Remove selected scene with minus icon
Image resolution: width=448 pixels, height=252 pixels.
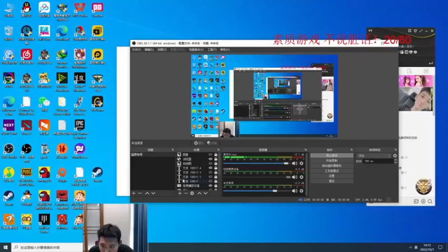tap(139, 193)
